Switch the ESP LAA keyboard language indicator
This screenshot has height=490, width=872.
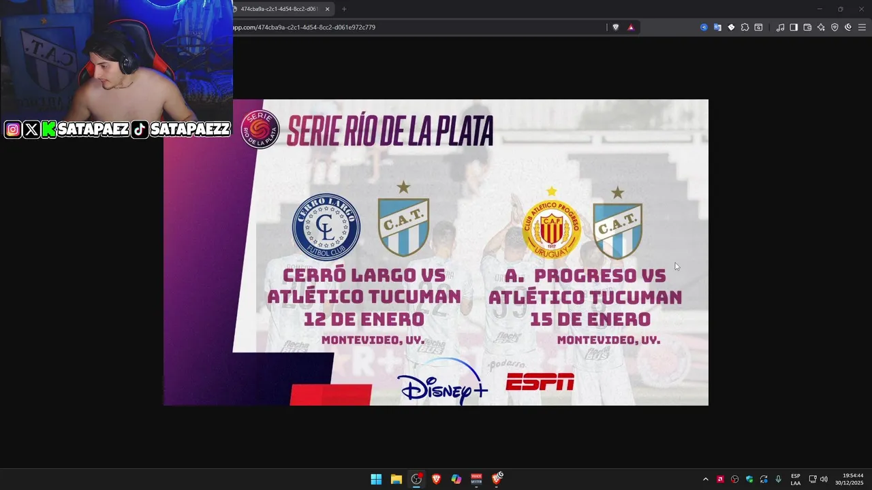(x=796, y=479)
